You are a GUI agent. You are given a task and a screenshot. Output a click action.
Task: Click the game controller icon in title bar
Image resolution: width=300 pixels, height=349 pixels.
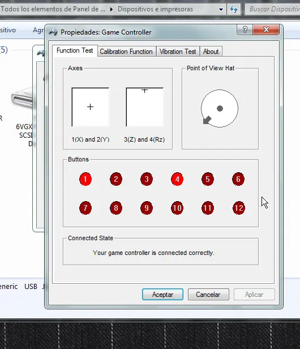[x=53, y=32]
